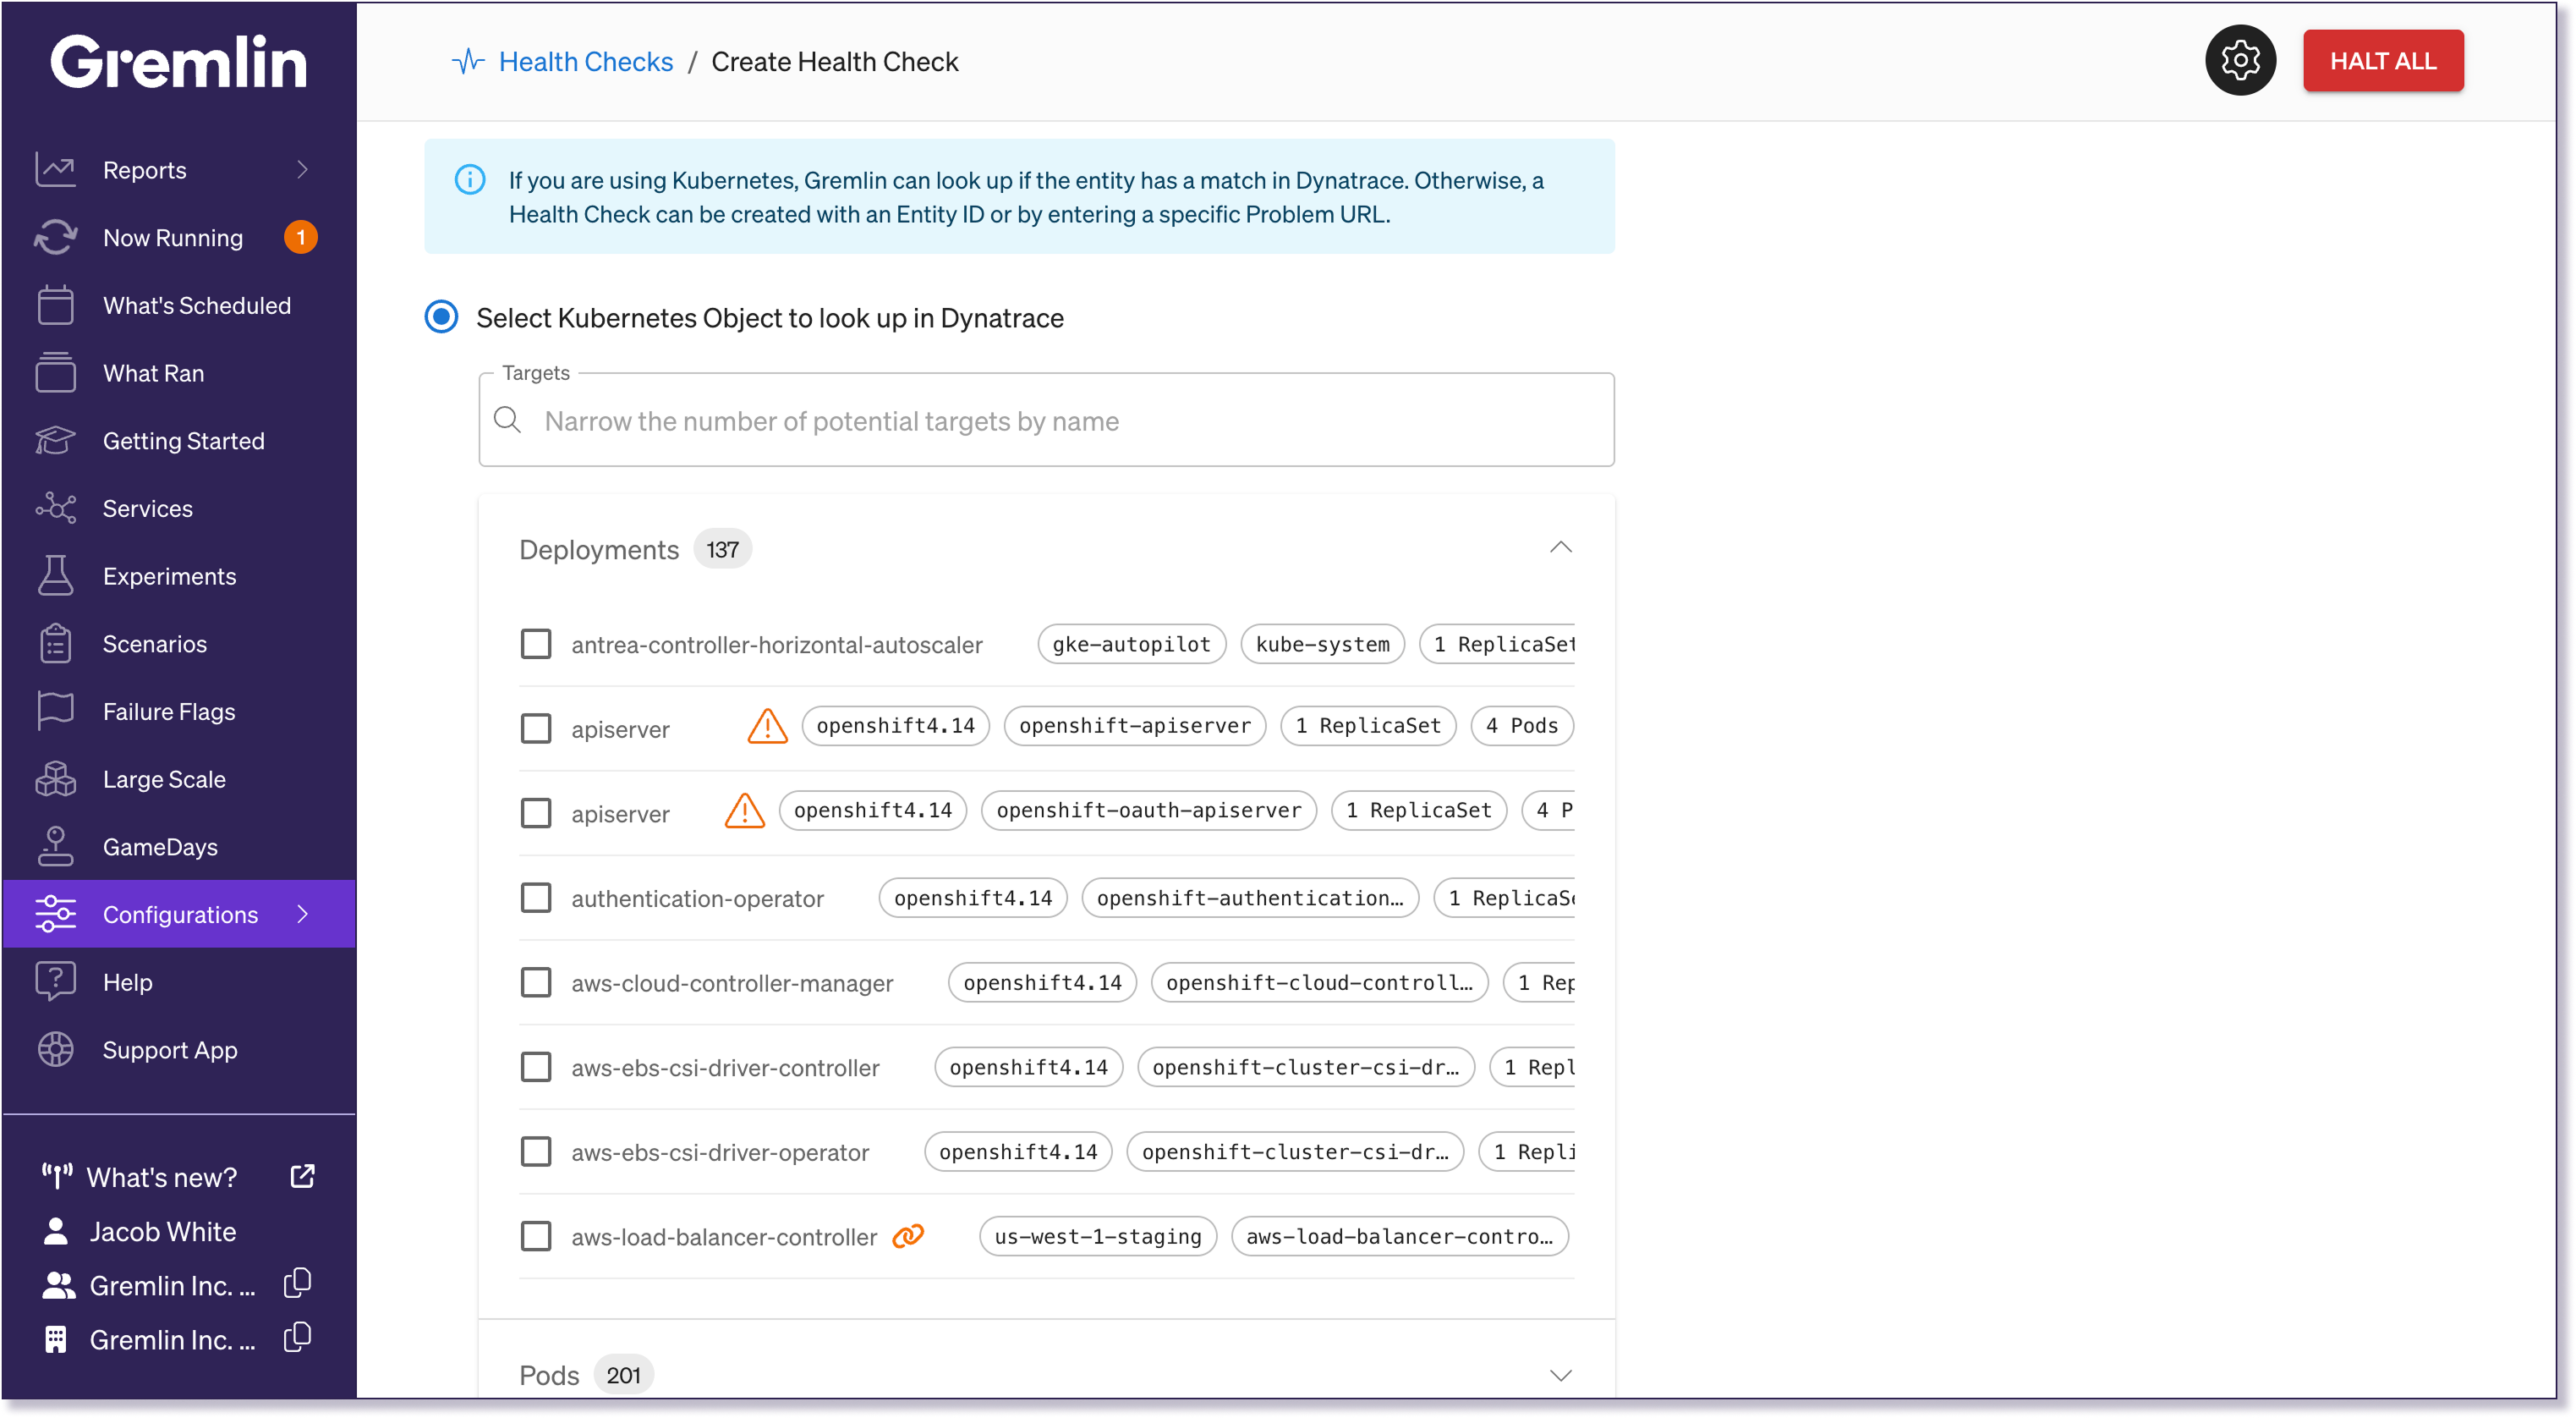Click the Now Running notification badge
The image size is (2576, 1418).
[300, 237]
